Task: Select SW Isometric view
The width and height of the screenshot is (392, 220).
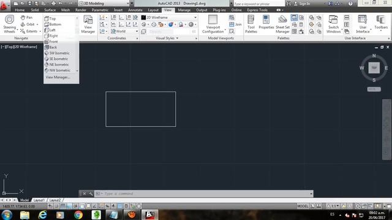Action: (60, 53)
